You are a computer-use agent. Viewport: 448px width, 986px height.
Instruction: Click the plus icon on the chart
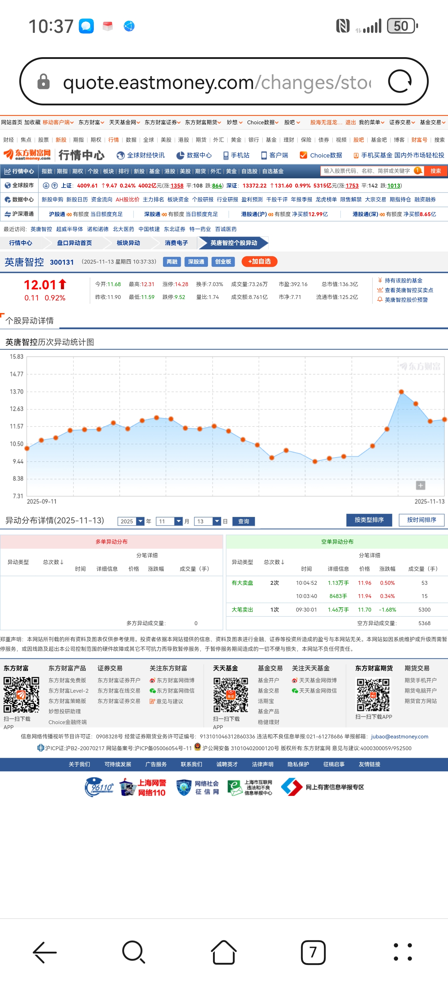point(421,485)
